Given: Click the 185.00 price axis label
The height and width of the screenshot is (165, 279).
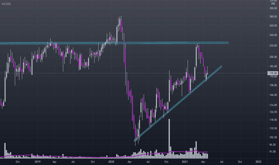Looking at the screenshot, I should (x=273, y=66).
